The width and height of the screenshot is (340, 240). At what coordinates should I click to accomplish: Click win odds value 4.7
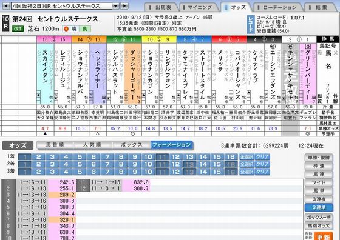tap(45, 128)
